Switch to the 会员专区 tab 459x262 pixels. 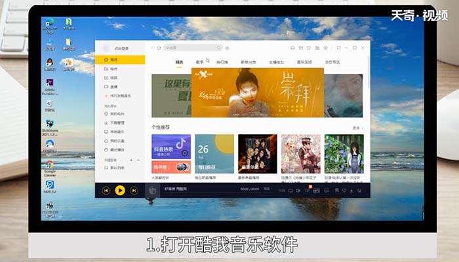(332, 62)
